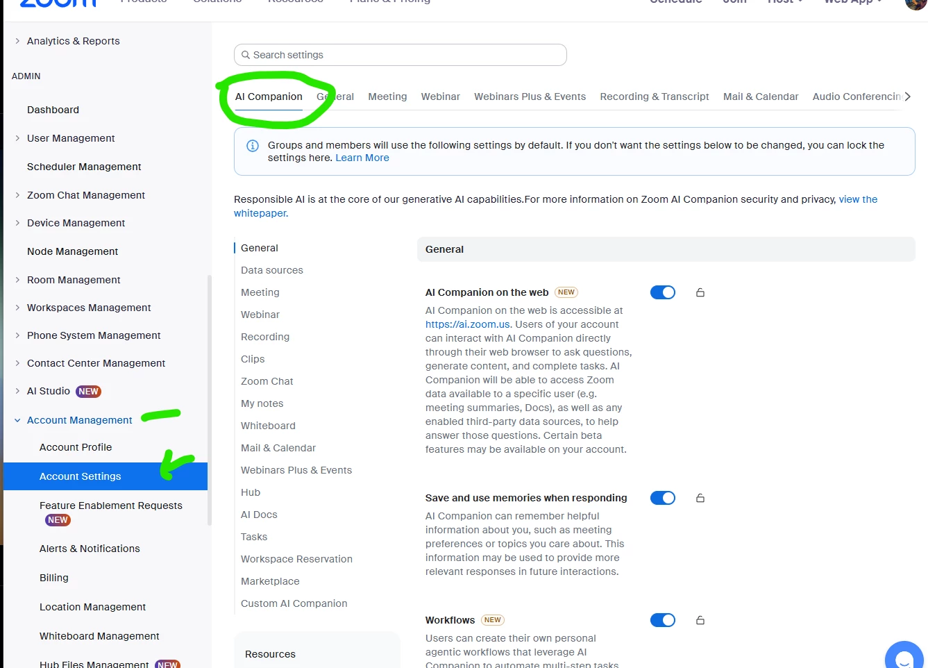This screenshot has width=928, height=668.
Task: Switch to the Meeting tab
Action: (x=387, y=97)
